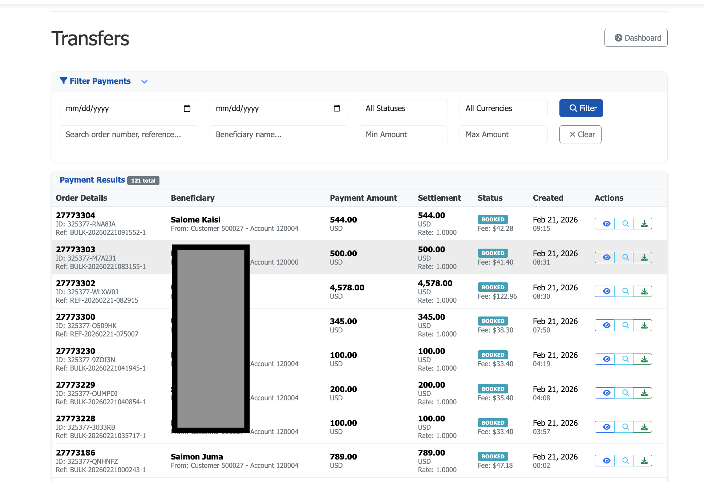This screenshot has width=704, height=482.
Task: Click the Clear filters button
Action: (x=580, y=134)
